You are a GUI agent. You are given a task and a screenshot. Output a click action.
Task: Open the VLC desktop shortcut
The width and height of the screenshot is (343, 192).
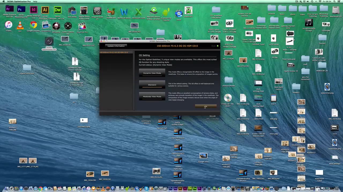click(x=20, y=26)
